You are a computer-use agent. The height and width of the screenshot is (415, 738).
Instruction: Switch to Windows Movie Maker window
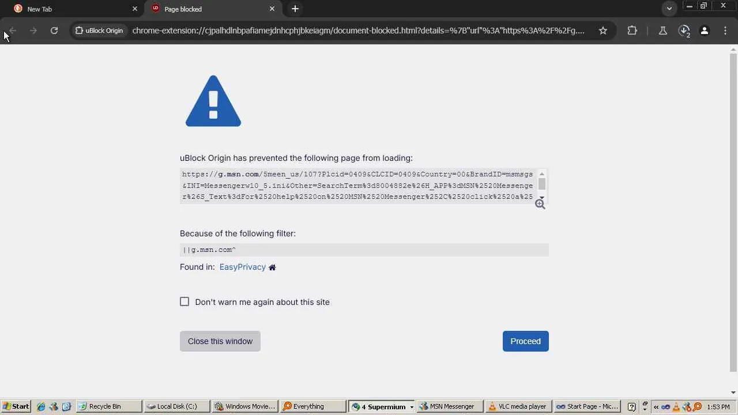[245, 406]
